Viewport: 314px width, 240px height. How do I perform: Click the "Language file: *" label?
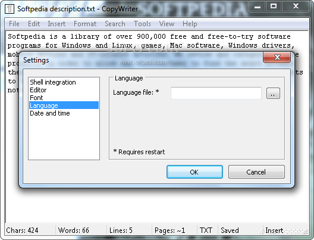click(x=136, y=92)
